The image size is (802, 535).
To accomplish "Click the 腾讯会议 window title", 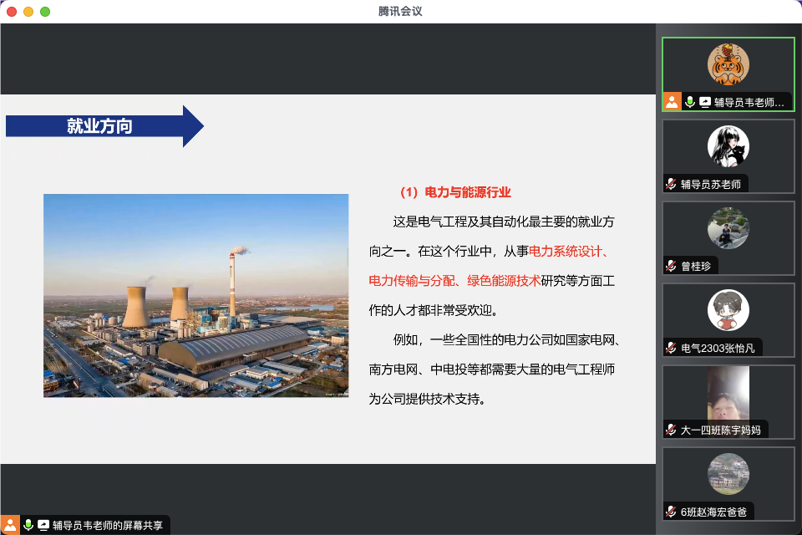I will [400, 11].
